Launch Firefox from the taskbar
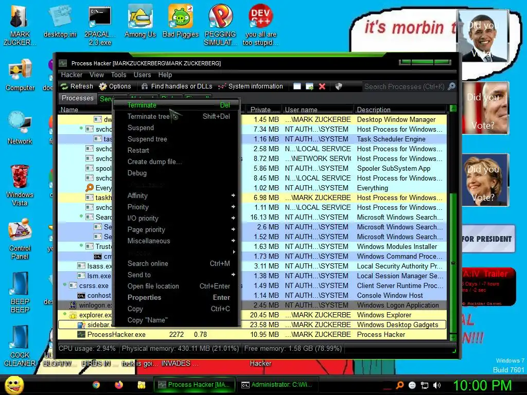527x395 pixels. (119, 385)
